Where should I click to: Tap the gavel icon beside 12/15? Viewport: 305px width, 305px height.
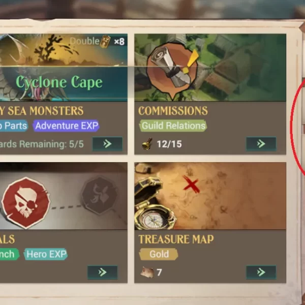147,144
